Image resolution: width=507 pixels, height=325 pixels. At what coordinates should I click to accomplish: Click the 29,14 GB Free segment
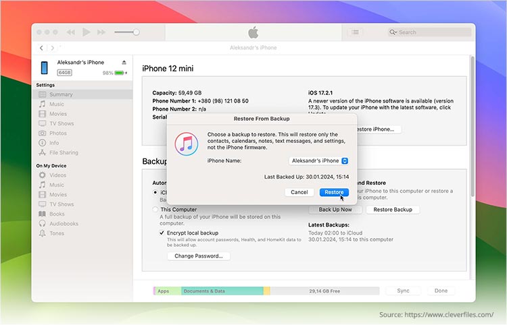pyautogui.click(x=324, y=291)
